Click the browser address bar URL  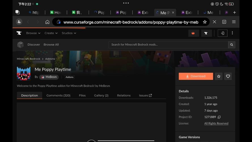(131, 22)
